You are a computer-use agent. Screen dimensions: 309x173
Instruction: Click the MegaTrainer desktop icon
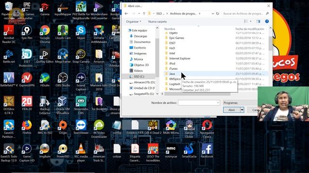point(63,56)
